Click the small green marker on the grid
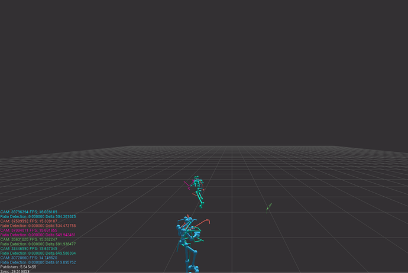408x273 pixels. [269, 207]
